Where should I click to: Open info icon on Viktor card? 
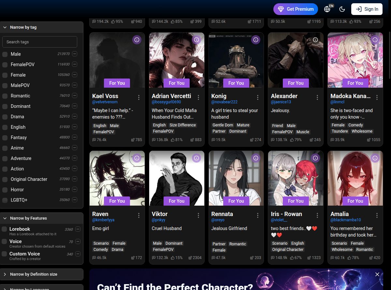pyautogui.click(x=196, y=158)
